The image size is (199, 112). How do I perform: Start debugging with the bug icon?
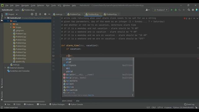tap(176, 10)
